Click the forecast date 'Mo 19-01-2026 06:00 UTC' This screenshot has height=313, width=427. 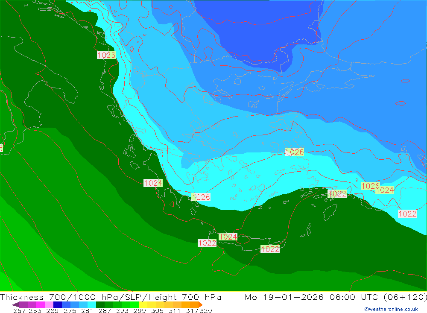pyautogui.click(x=312, y=297)
